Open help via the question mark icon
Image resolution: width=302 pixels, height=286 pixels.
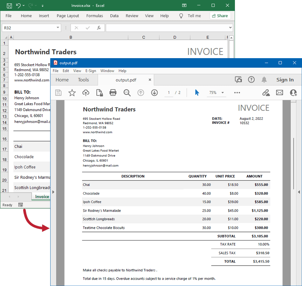click(x=251, y=80)
